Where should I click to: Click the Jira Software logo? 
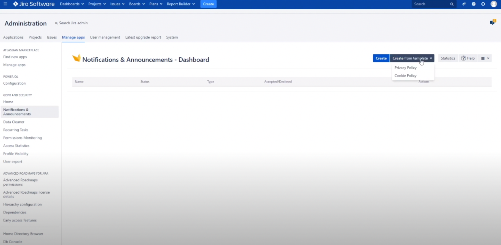point(34,4)
